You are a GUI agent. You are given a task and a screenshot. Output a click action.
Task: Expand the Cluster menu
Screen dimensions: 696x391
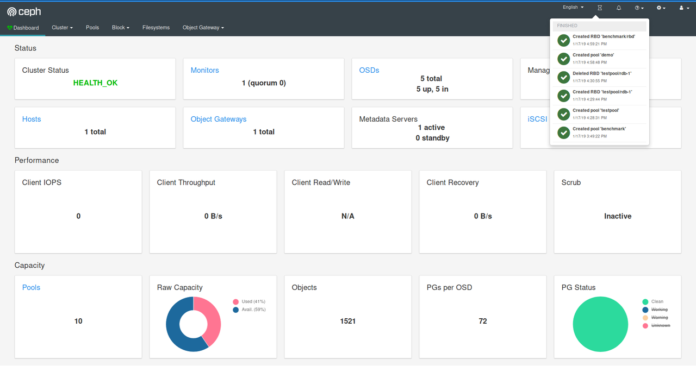point(62,28)
